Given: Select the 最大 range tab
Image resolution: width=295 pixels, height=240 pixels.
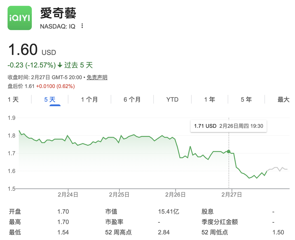Looking at the screenshot, I should tap(283, 100).
